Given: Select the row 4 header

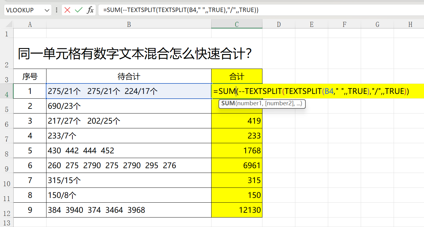Looking at the screenshot, I should pos(6,91).
